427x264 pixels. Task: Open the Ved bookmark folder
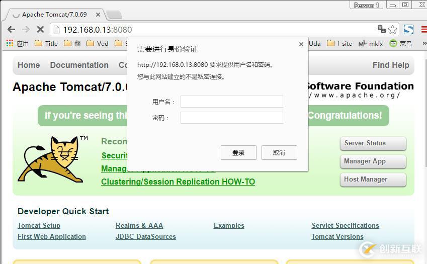98,43
